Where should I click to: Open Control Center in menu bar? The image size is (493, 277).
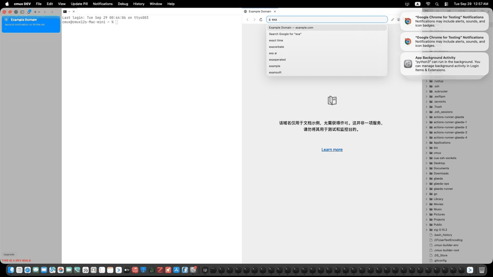(x=446, y=4)
